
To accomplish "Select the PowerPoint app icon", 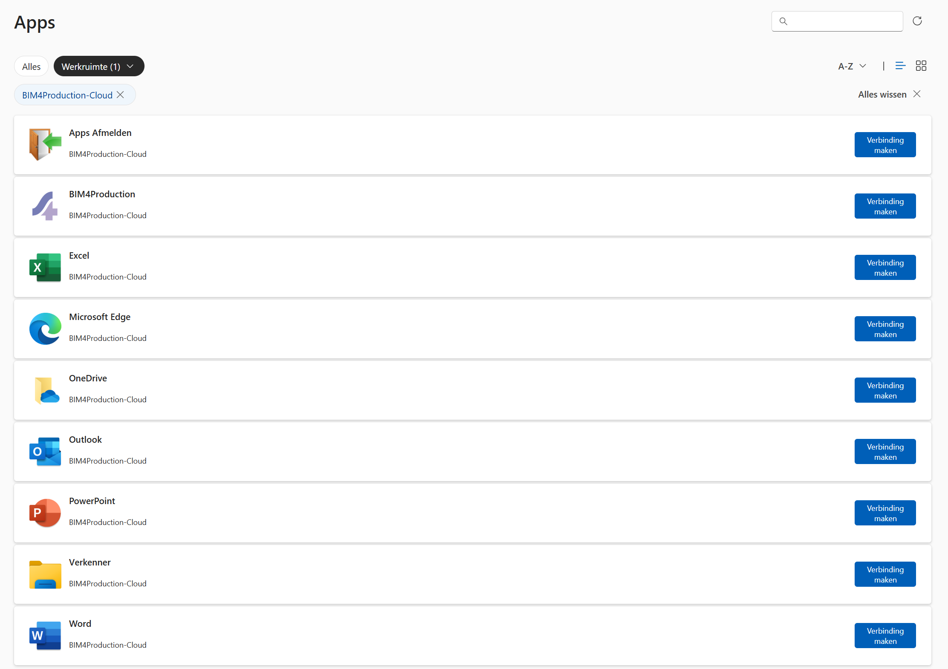I will click(x=45, y=513).
